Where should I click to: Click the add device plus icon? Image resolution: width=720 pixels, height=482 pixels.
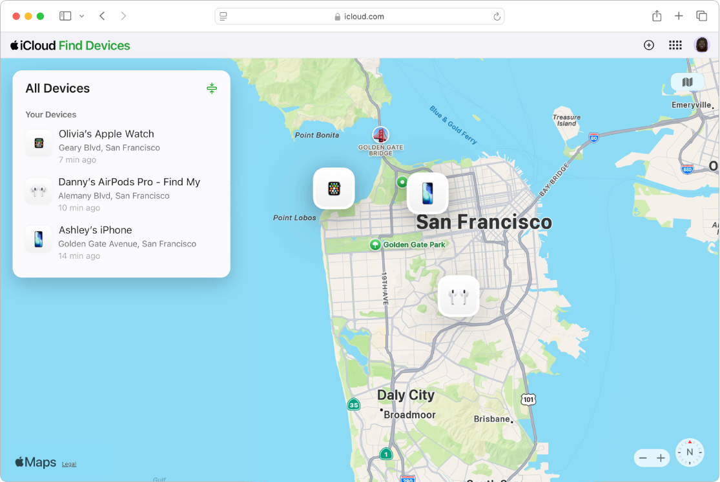point(648,45)
